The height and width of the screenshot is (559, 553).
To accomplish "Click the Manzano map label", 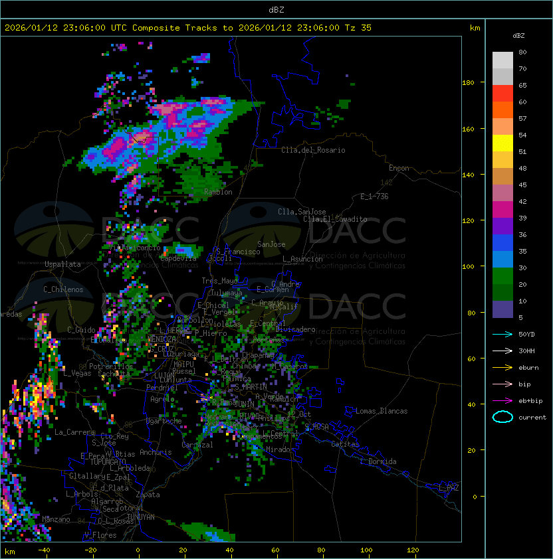I will [56, 519].
